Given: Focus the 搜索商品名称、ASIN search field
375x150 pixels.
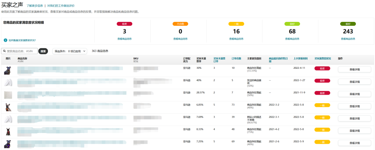Looking at the screenshot, I should [22, 51].
